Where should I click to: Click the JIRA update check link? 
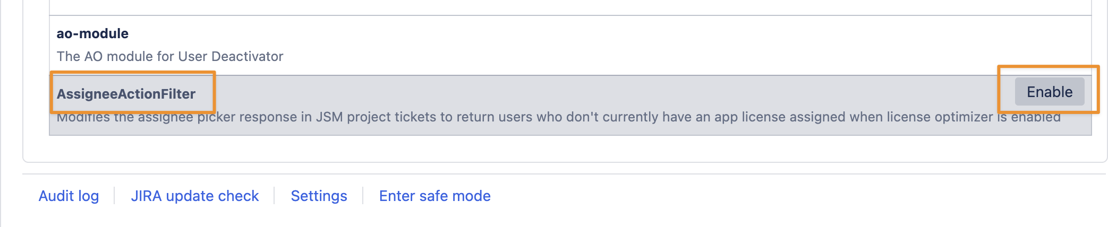point(194,196)
